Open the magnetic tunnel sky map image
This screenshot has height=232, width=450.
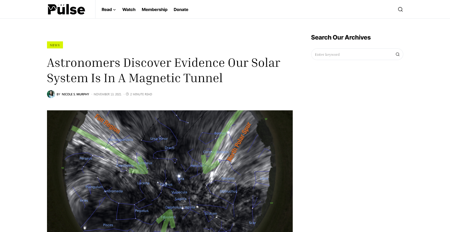click(170, 171)
